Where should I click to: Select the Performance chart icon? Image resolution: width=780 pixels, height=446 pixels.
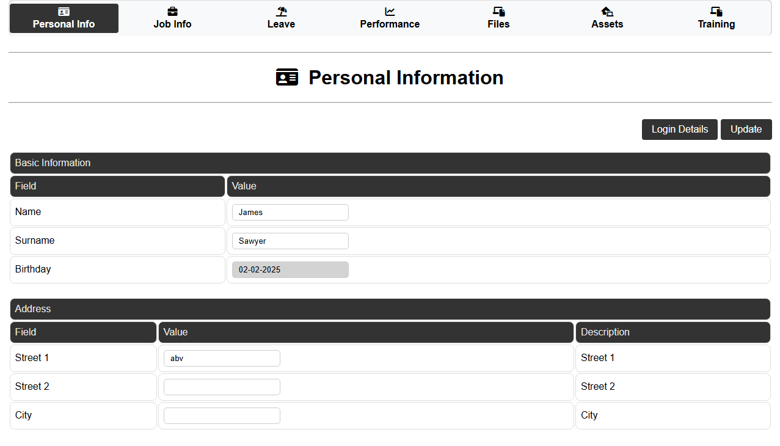coord(390,11)
